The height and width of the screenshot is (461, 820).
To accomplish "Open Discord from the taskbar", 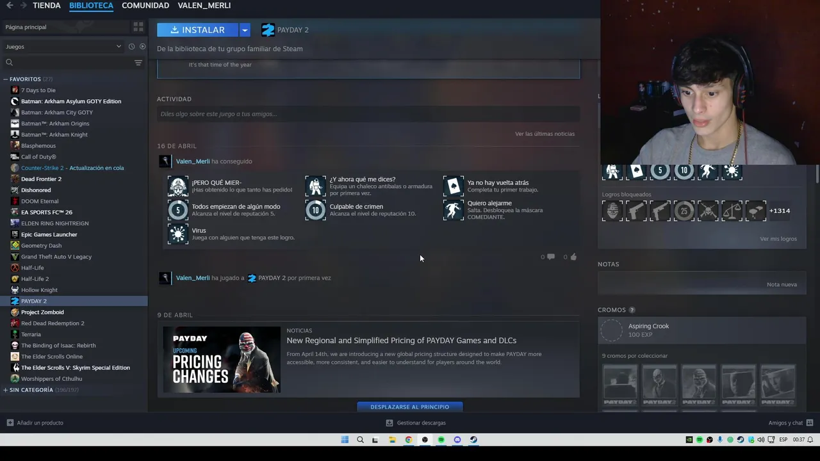I will tap(457, 440).
